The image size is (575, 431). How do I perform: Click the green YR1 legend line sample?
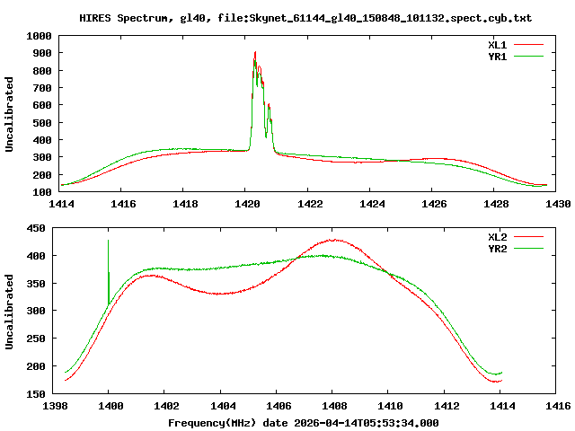(528, 57)
